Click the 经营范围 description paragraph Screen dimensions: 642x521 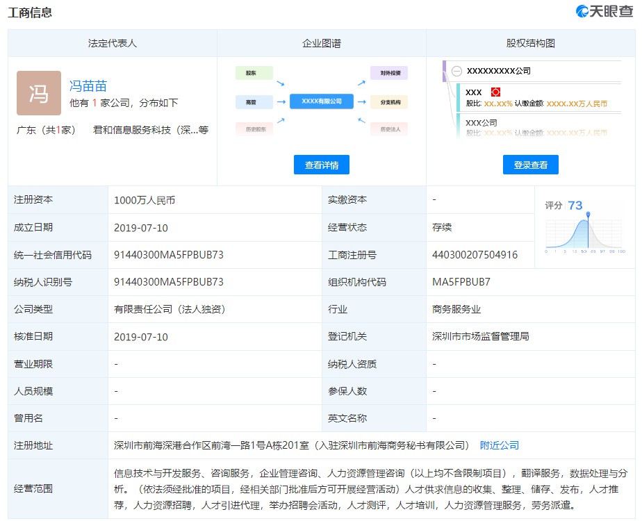[370, 489]
